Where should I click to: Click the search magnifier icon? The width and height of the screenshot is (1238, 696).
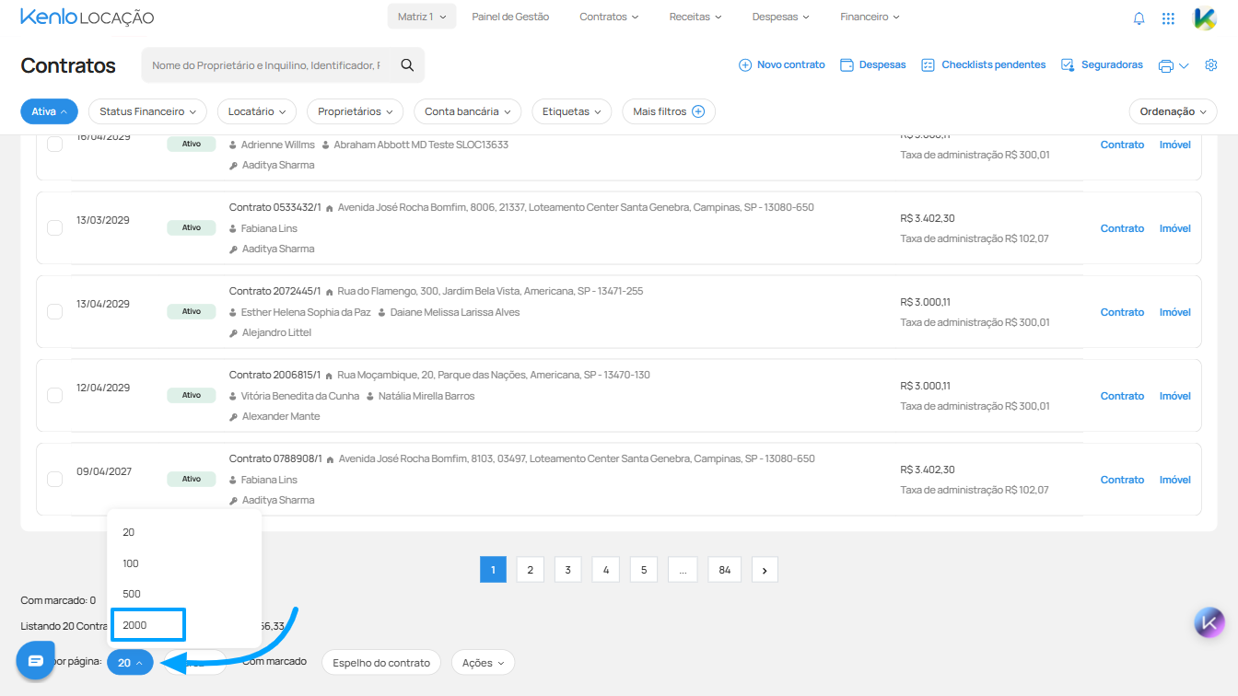point(407,65)
